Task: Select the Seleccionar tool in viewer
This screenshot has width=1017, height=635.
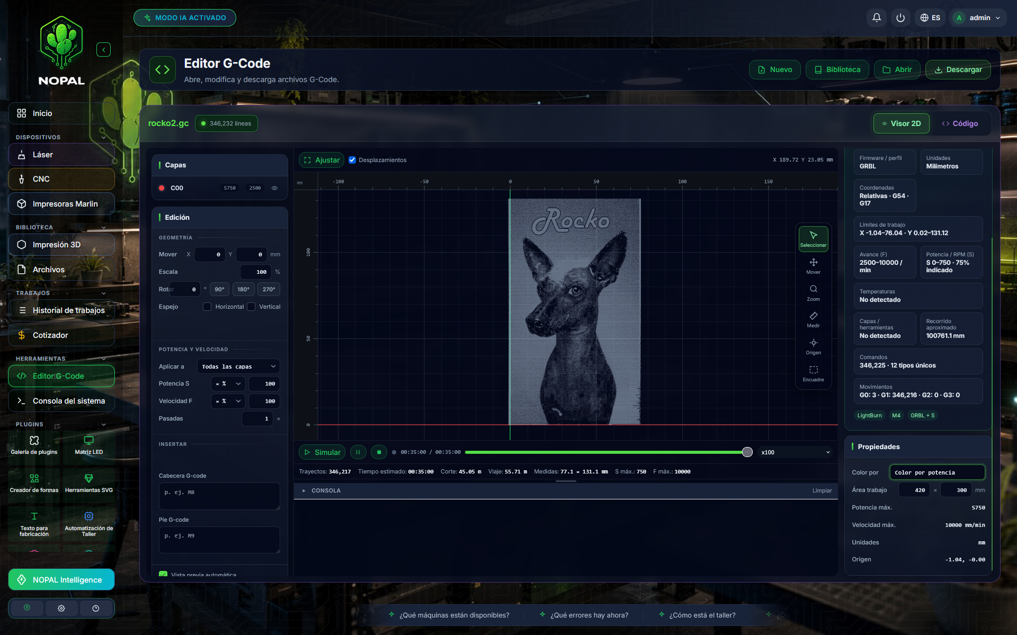Action: tap(813, 239)
